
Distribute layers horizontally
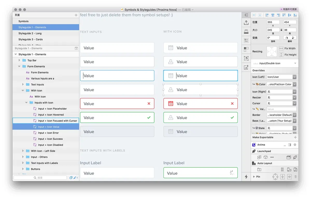(254, 15)
